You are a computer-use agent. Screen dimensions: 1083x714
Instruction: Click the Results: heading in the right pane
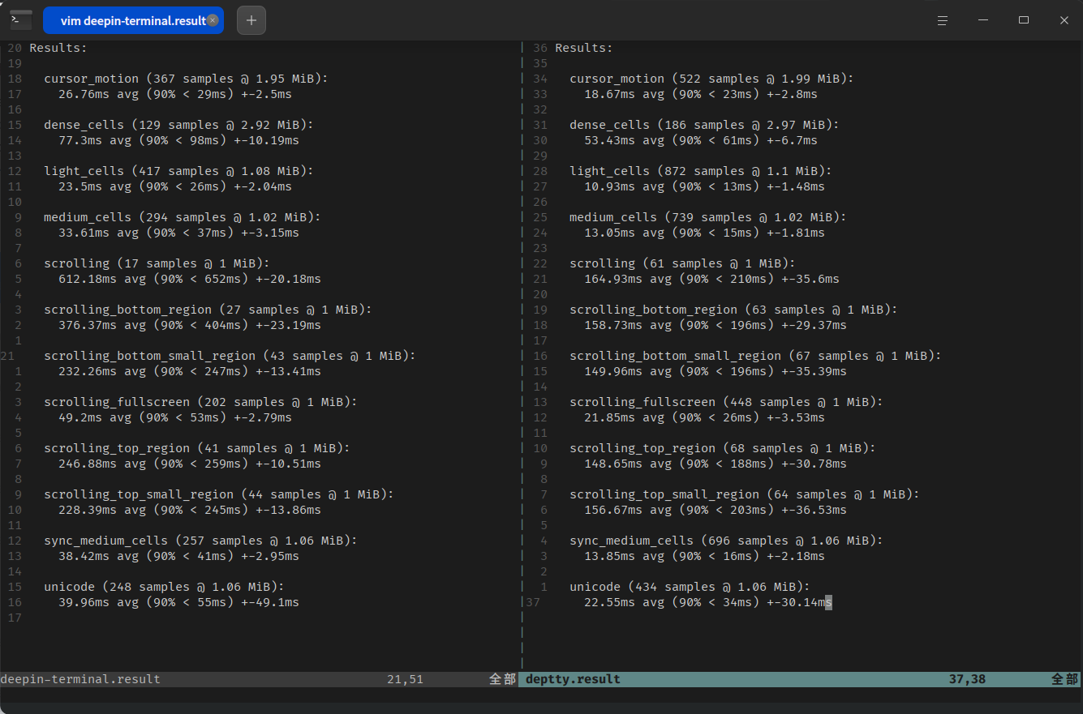click(584, 48)
